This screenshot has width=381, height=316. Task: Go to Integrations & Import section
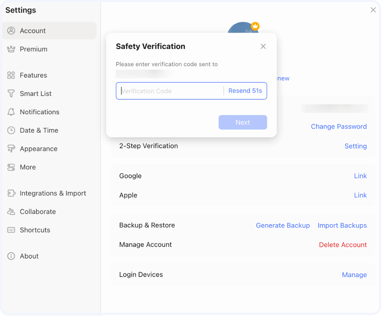53,193
